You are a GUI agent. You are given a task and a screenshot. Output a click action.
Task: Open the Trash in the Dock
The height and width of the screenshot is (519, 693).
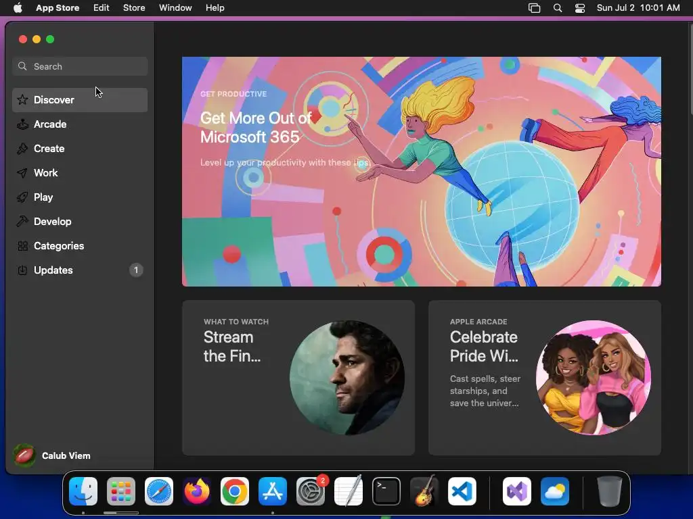[x=610, y=491]
